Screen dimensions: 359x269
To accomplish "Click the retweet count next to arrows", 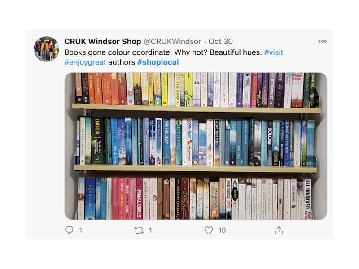I will click(150, 230).
